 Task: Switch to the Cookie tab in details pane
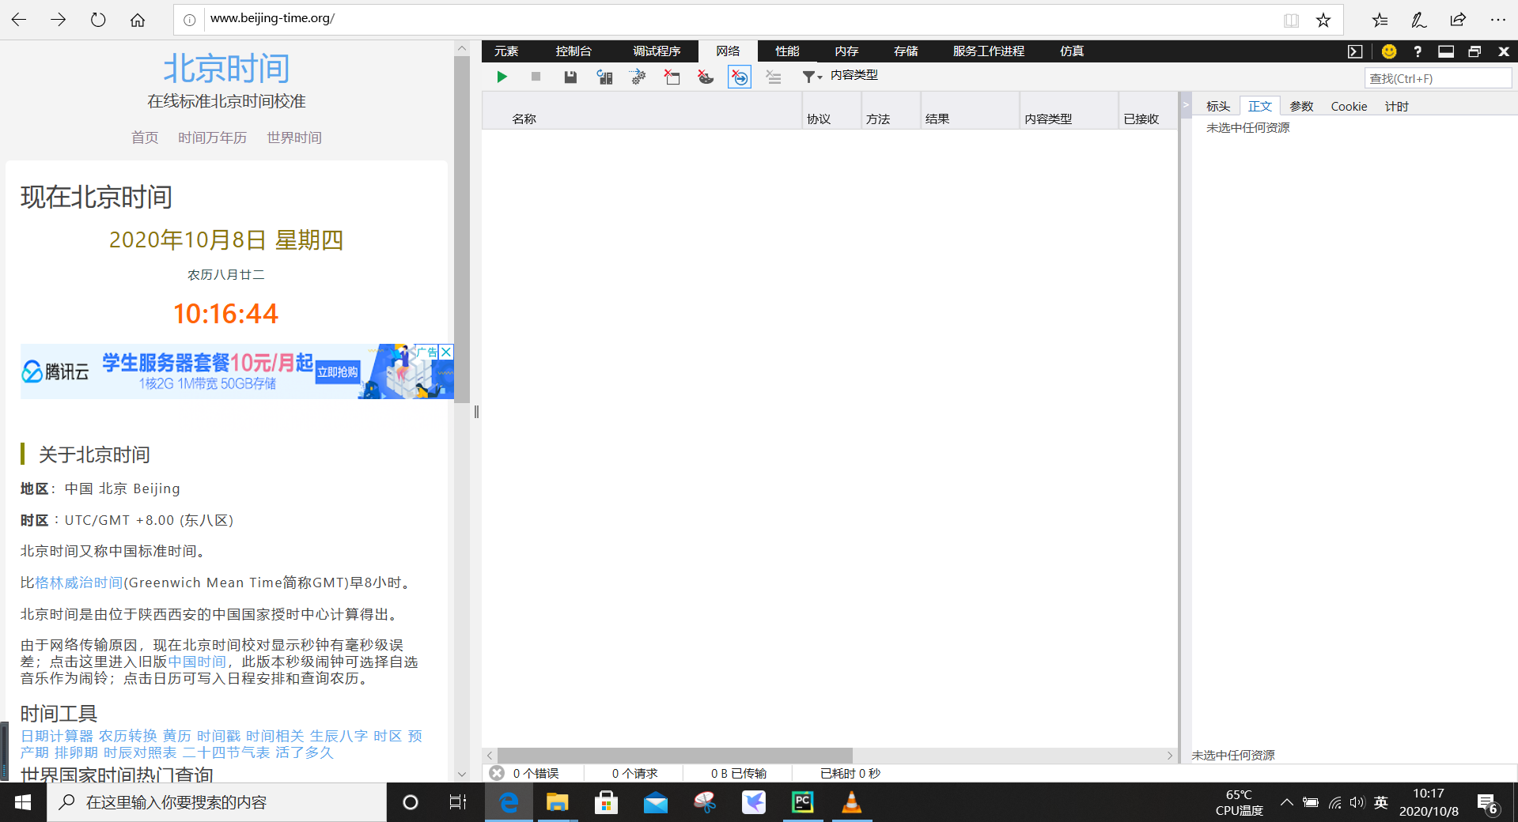pos(1348,106)
